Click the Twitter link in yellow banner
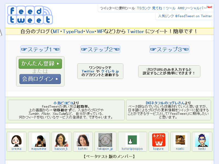This screenshot has height=164, width=219. click(x=135, y=31)
